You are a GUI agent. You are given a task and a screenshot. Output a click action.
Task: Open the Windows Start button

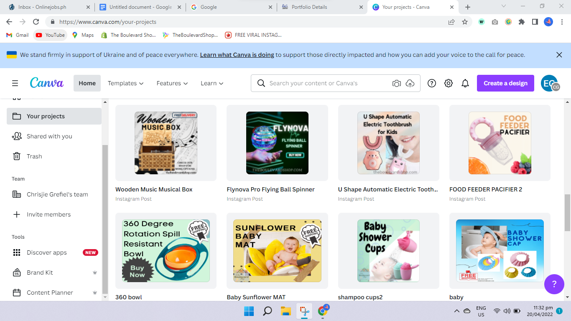(249, 311)
